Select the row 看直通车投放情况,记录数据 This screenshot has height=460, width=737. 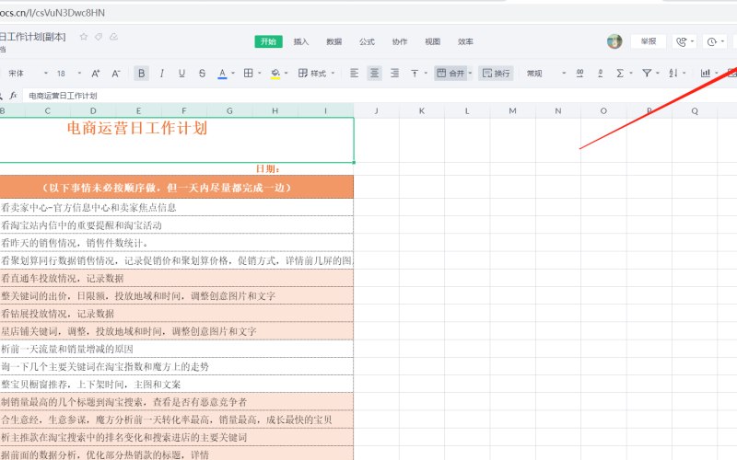pyautogui.click(x=177, y=278)
